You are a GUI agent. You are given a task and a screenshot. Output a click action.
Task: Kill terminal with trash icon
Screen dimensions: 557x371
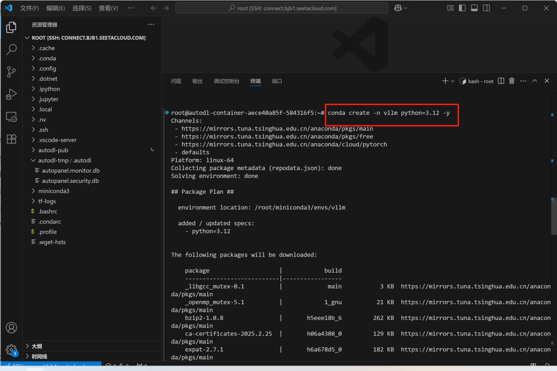512,81
